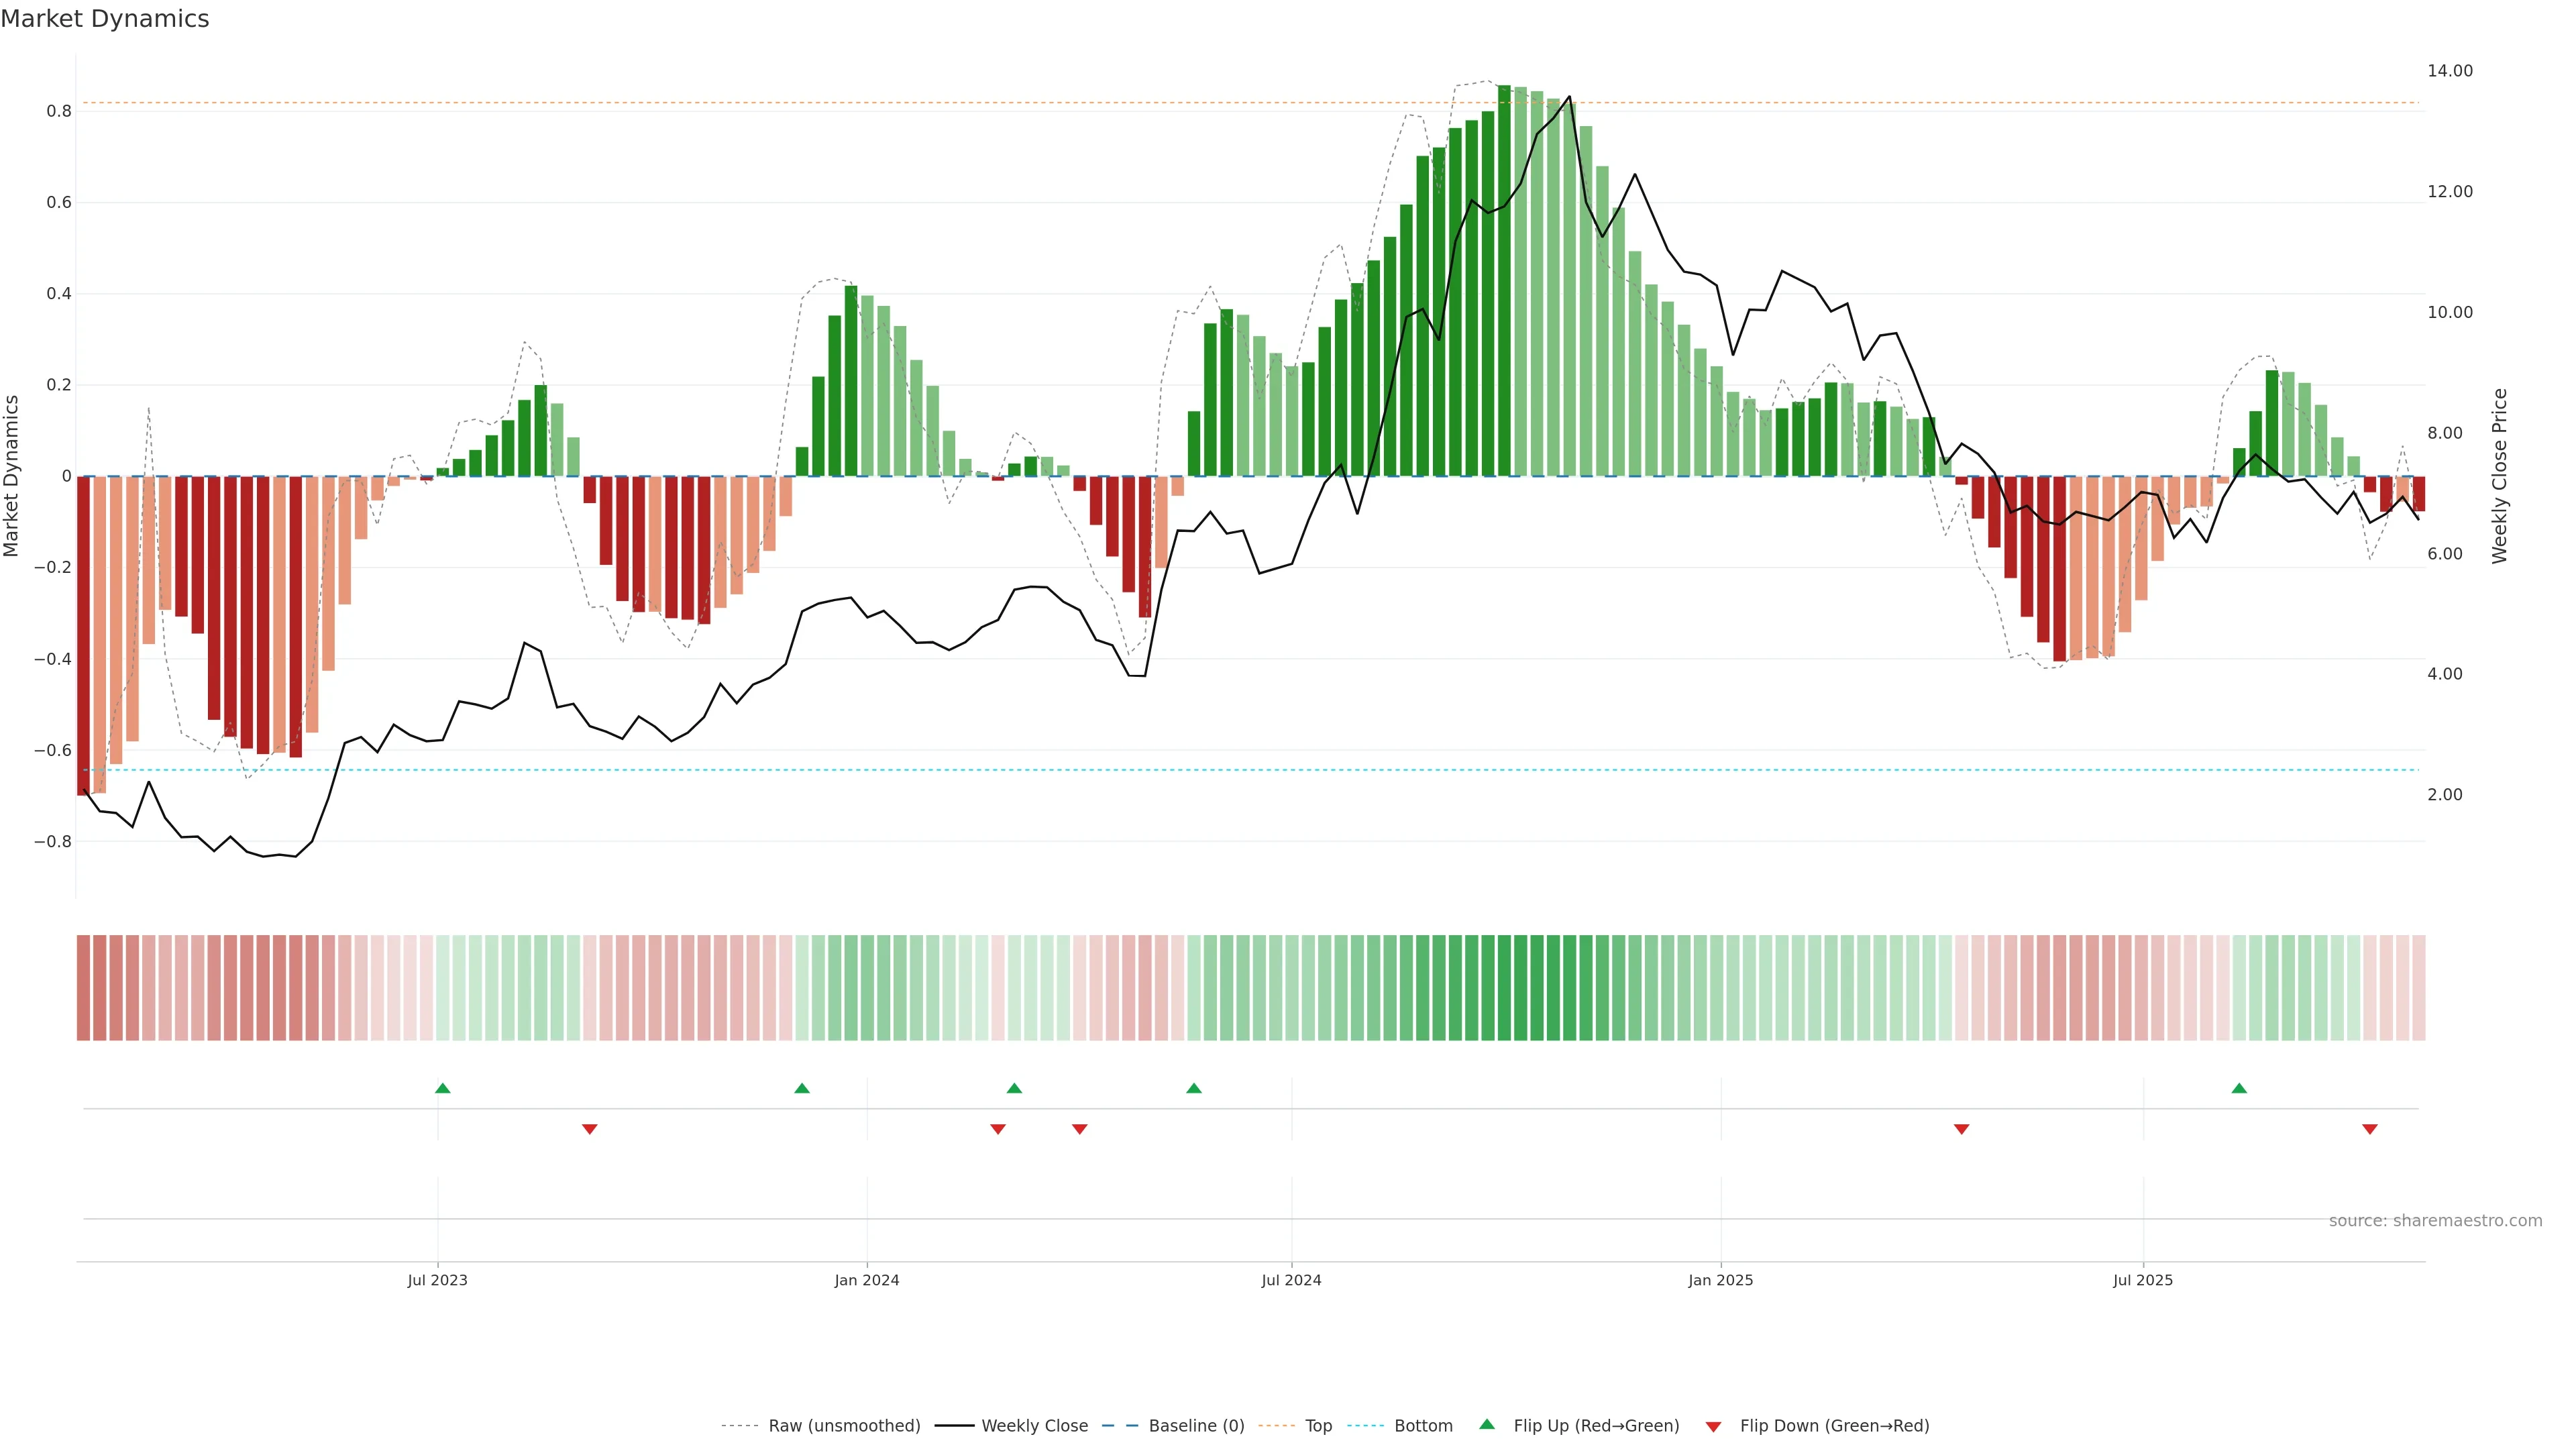
Task: Click the Jan 2025 x-axis label
Action: 1720,1280
